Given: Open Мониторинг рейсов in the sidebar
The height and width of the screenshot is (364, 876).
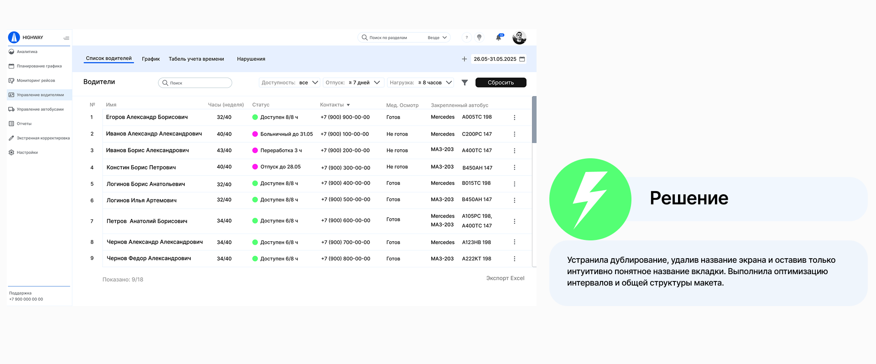Looking at the screenshot, I should [36, 81].
